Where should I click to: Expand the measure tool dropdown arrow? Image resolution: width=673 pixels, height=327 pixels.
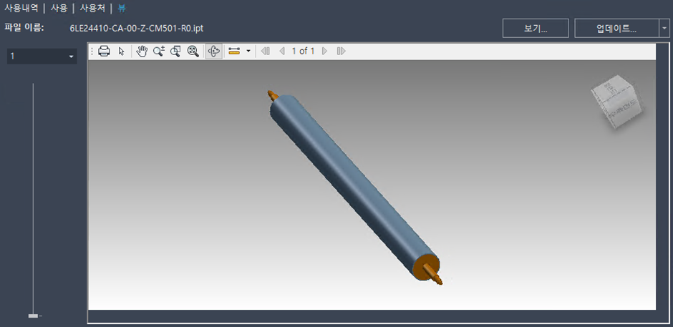[x=248, y=52]
